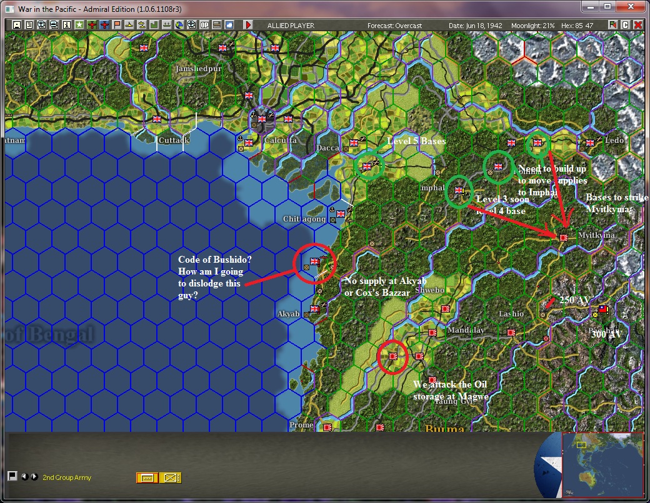This screenshot has width=650, height=503.
Task: Click the black flag icon in bottom panel
Action: (x=12, y=476)
